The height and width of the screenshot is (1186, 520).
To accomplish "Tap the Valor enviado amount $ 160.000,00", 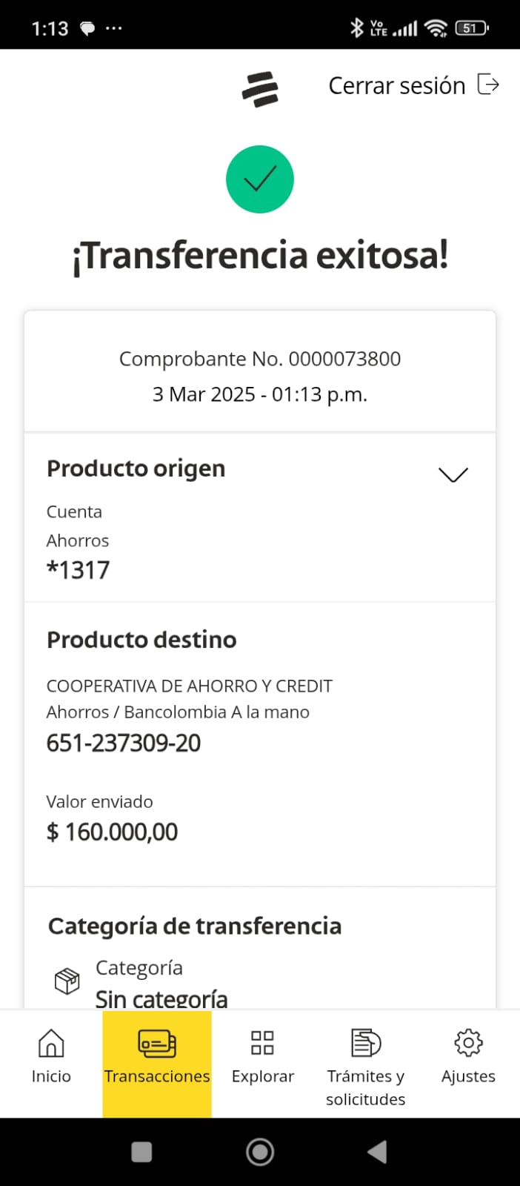I will tap(113, 832).
